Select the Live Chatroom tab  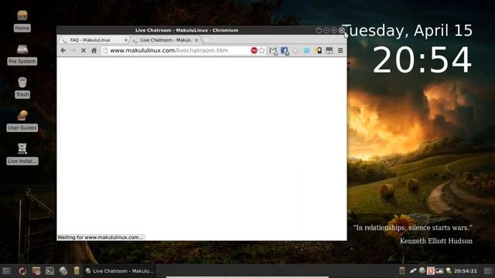click(x=166, y=40)
